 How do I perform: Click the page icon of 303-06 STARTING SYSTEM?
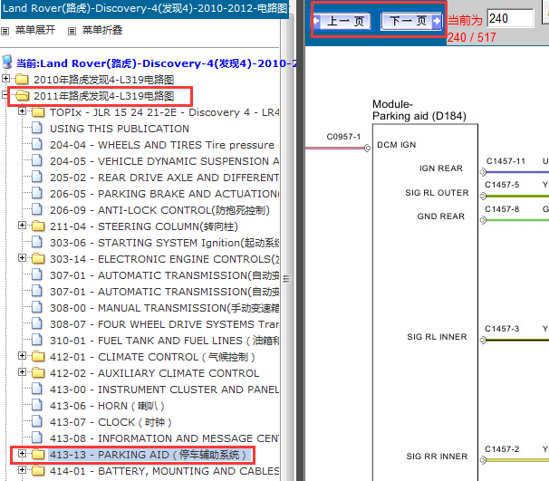coord(37,242)
